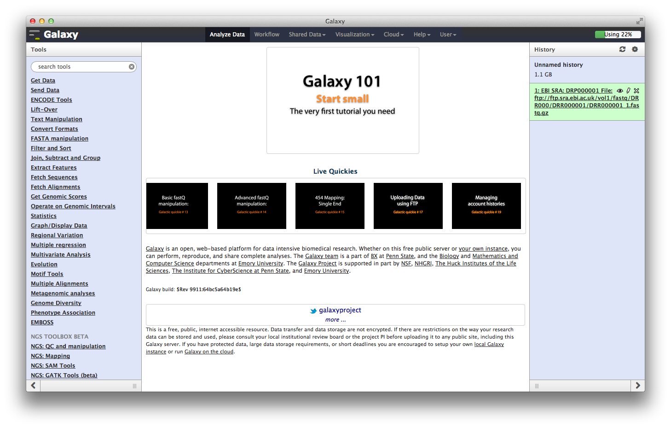Open the Visualization dropdown
The width and height of the screenshot is (671, 428).
pyautogui.click(x=355, y=35)
